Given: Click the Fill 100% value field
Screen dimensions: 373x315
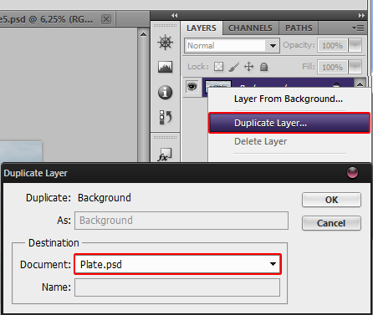Looking at the screenshot, I should 332,67.
